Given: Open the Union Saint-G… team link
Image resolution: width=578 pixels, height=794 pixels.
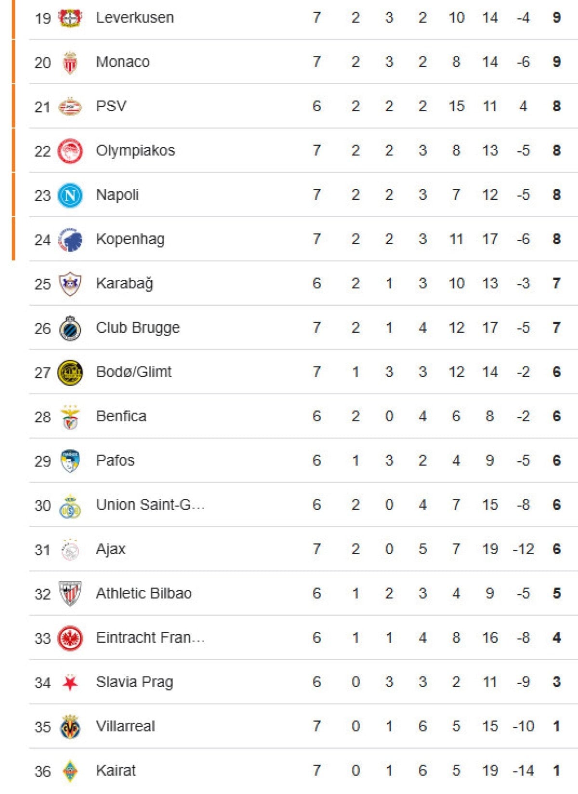Looking at the screenshot, I should [x=150, y=505].
